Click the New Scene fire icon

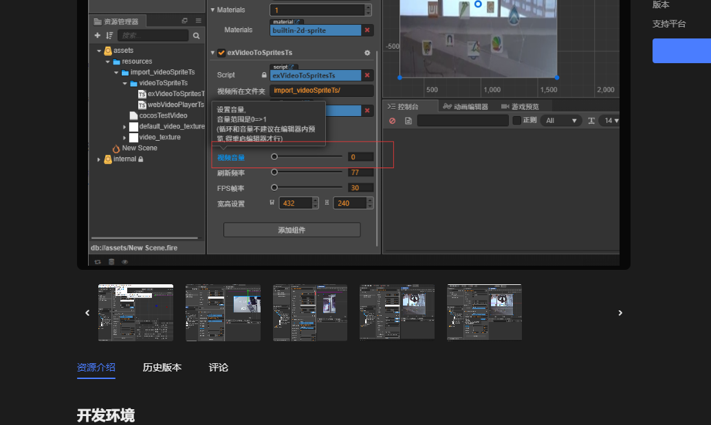point(116,148)
